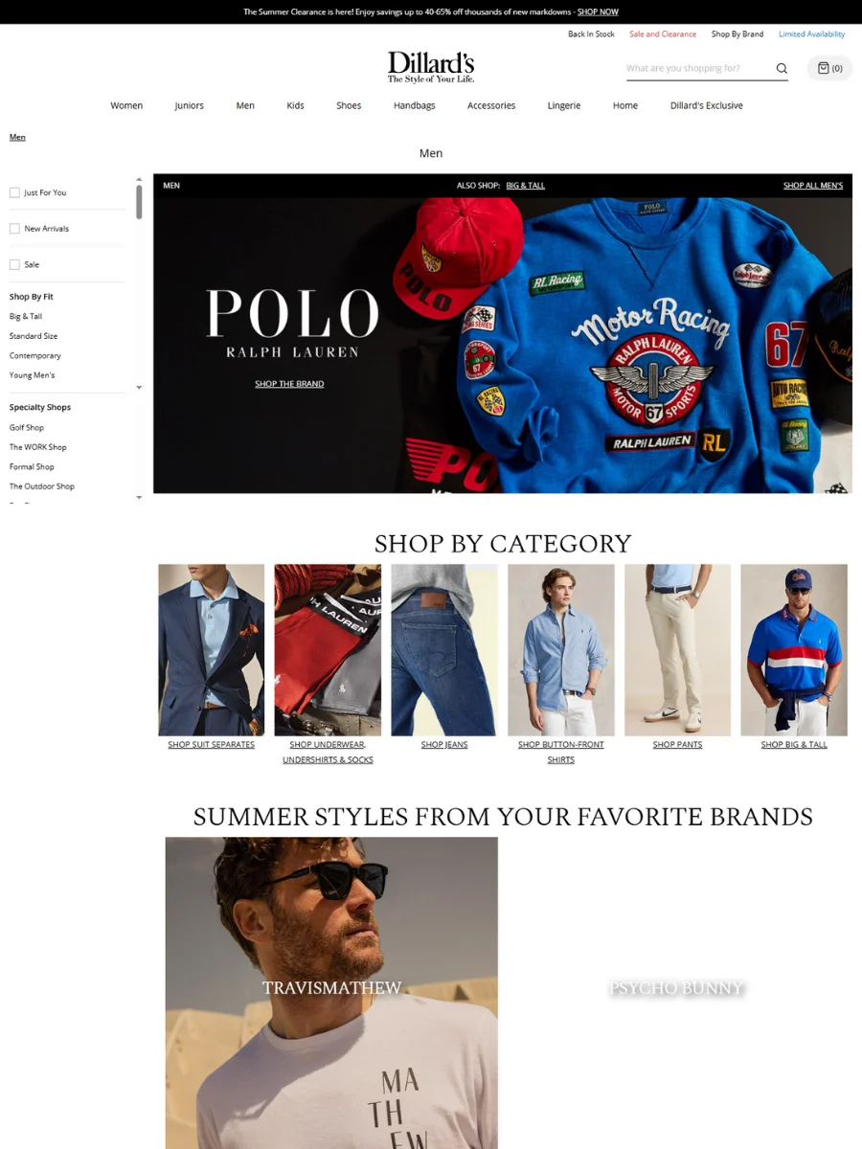
Task: Open the Women navigation menu
Action: [126, 105]
